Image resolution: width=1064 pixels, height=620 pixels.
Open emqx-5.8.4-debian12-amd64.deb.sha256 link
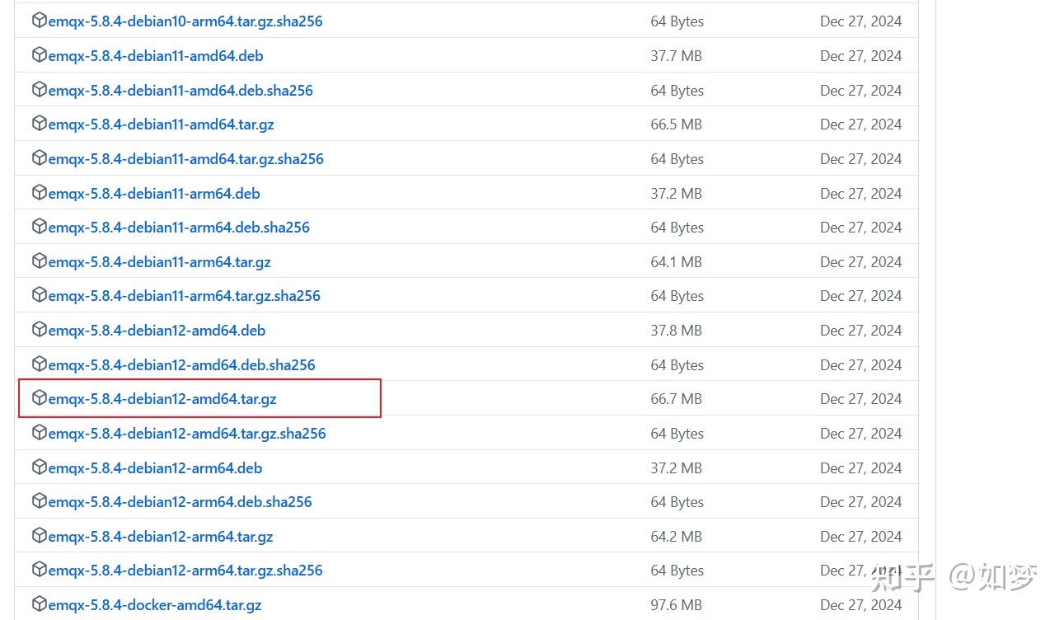[181, 364]
